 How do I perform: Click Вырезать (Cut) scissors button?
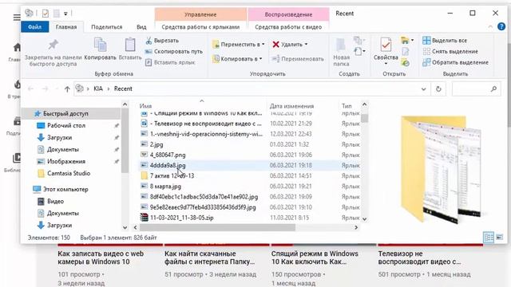tap(162, 41)
